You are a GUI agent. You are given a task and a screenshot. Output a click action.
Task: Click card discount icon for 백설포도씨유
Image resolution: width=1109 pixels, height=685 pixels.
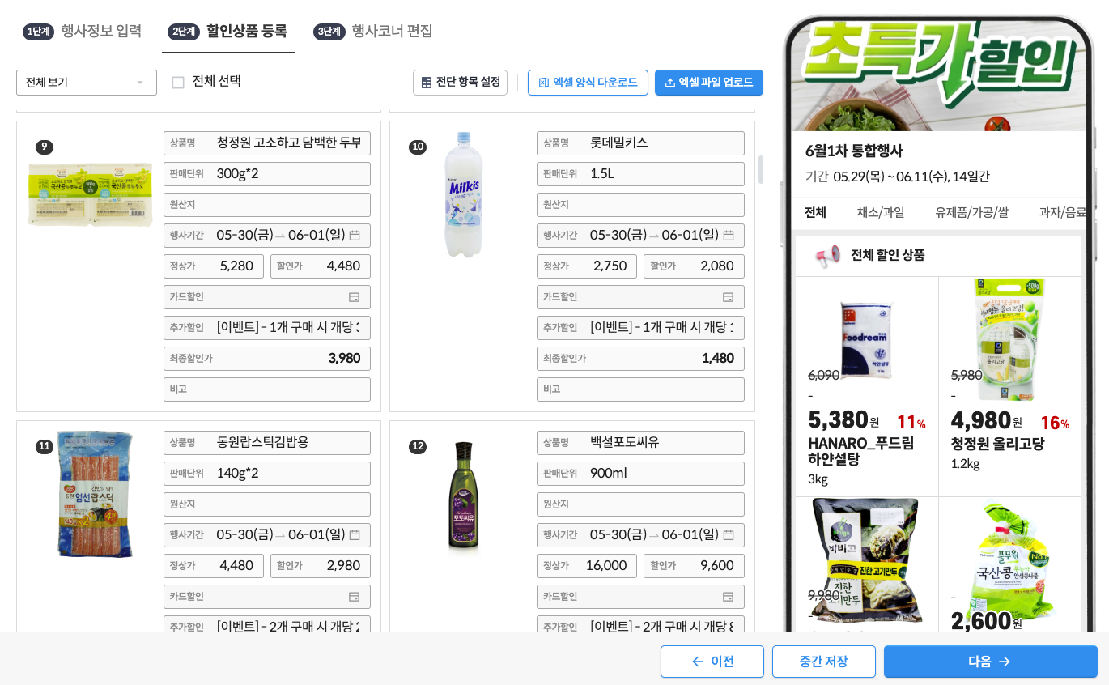pyautogui.click(x=728, y=597)
